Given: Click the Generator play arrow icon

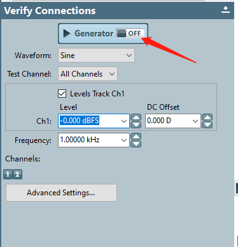Looking at the screenshot, I should pyautogui.click(x=67, y=33).
